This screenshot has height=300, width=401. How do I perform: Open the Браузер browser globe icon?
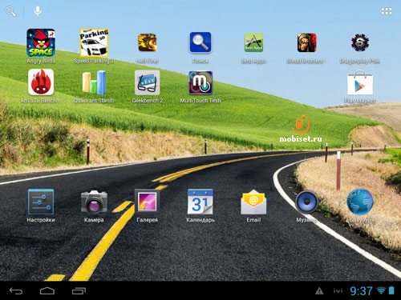(x=360, y=202)
